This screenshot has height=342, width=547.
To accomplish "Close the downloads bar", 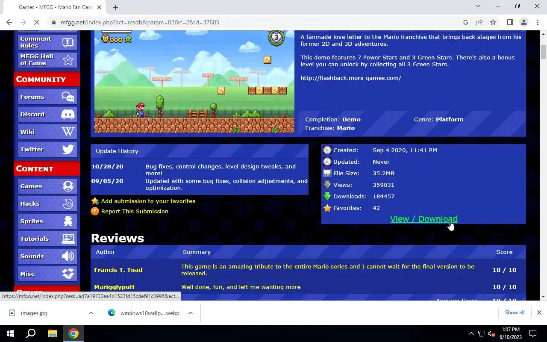I will point(539,313).
